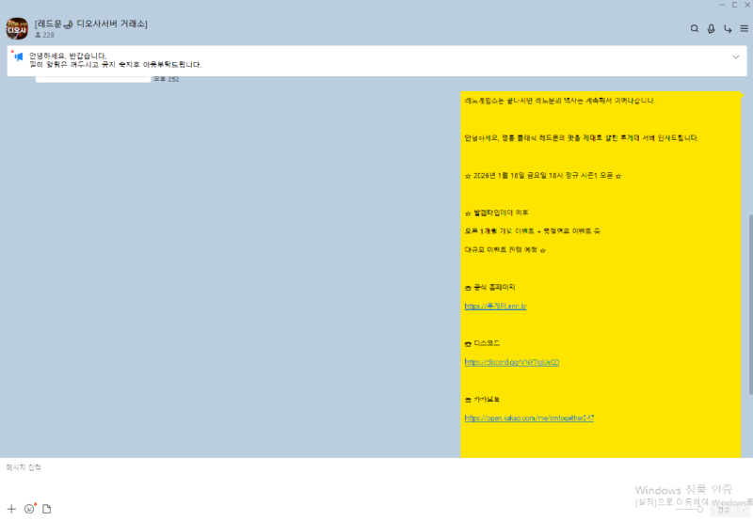This screenshot has width=753, height=521.
Task: Click the chat room title text
Action: (90, 23)
